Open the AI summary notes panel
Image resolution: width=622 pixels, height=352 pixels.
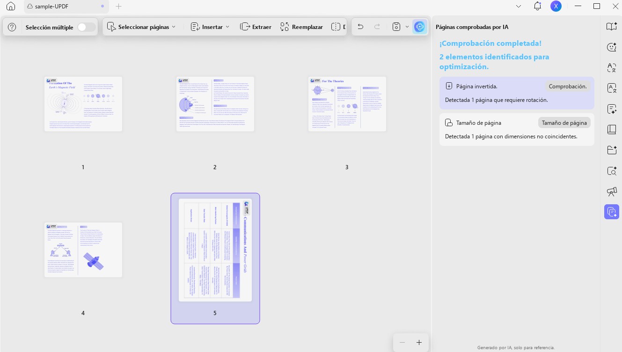[612, 109]
